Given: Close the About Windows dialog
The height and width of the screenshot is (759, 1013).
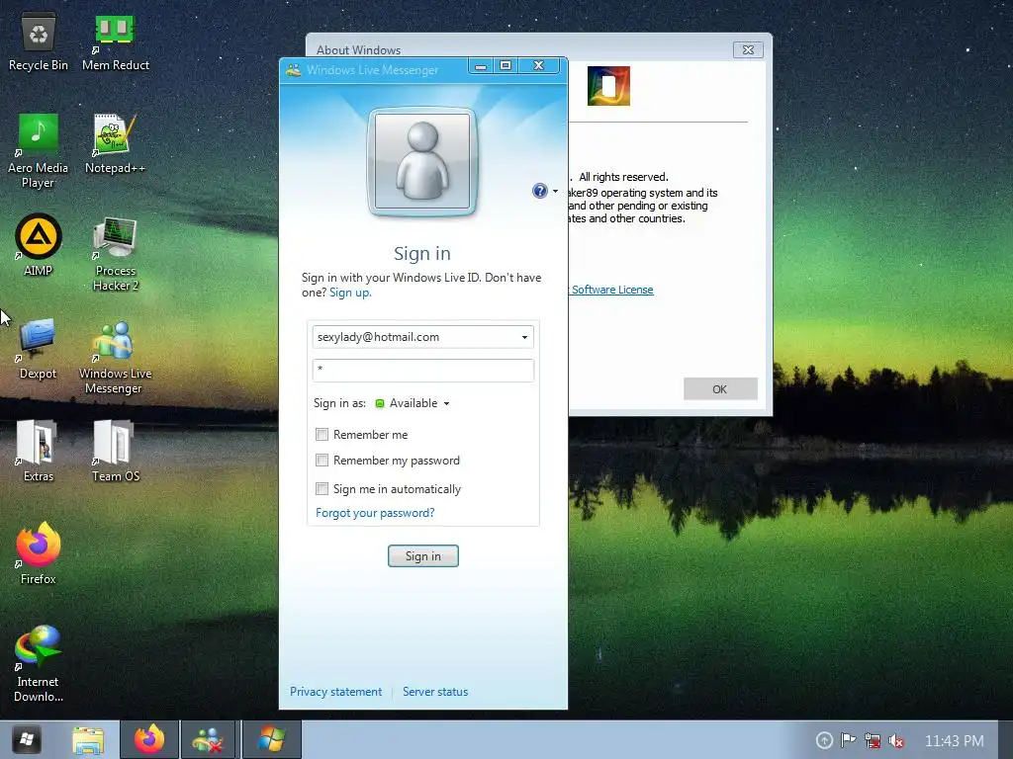Looking at the screenshot, I should coord(748,49).
